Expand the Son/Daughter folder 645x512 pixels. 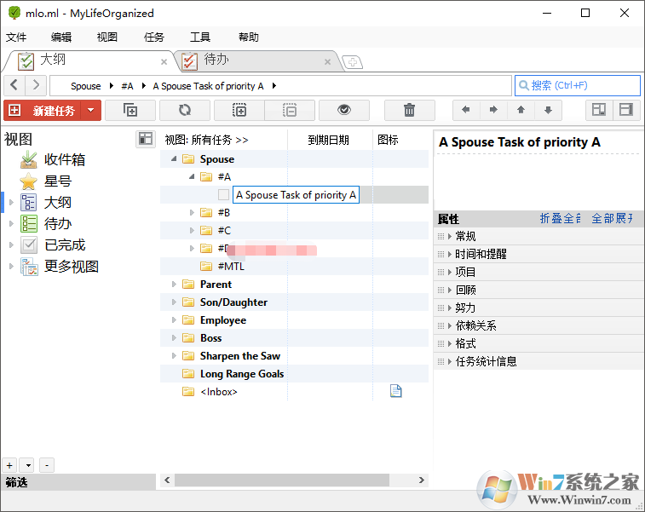pos(174,302)
